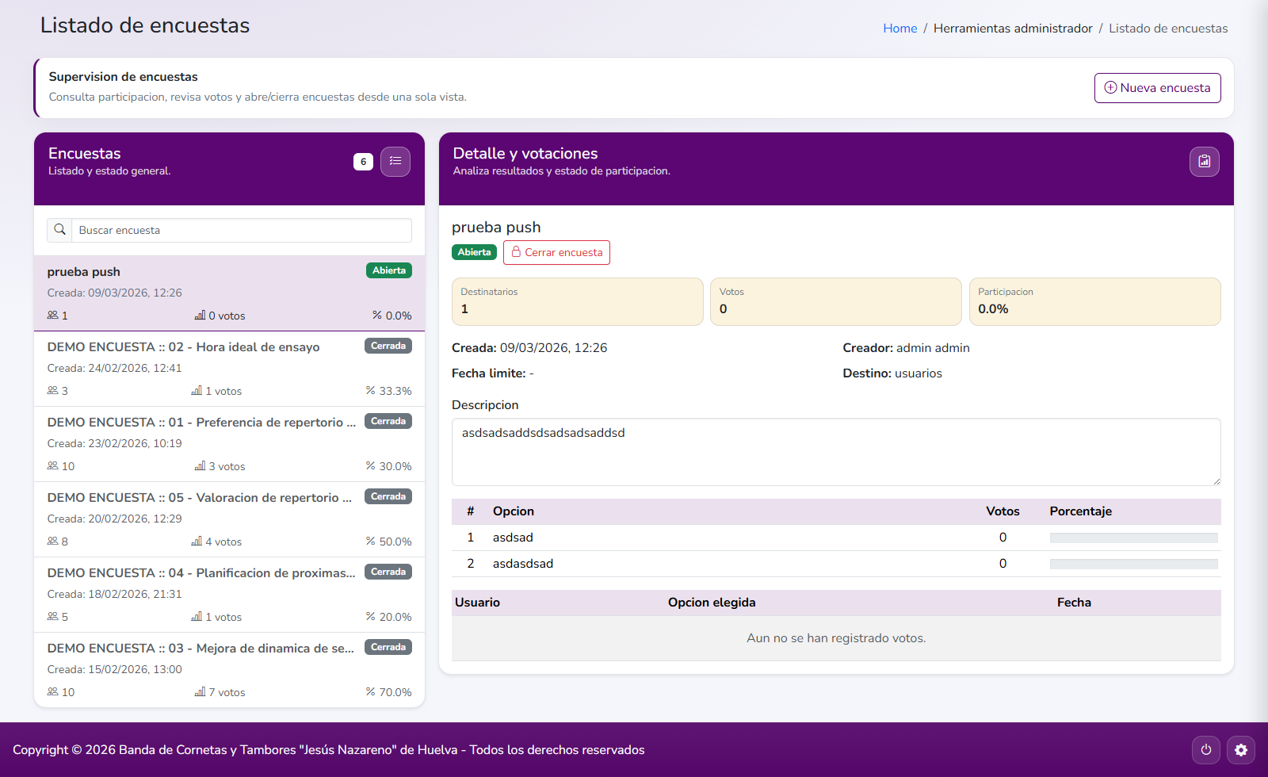Select the prueba push survey

(83, 272)
